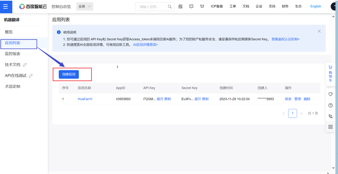Viewport: 338px width, 174px height.
Task: Open the 全局 region dropdown
Action: pos(85,6)
